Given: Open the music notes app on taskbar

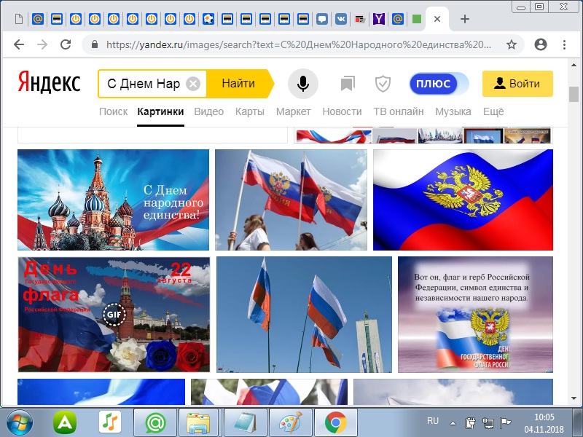Looking at the screenshot, I should pos(110,422).
